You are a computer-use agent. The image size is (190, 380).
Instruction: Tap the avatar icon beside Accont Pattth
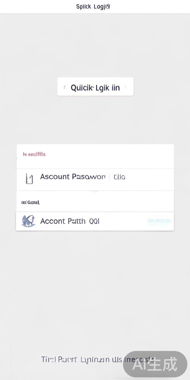click(x=28, y=221)
